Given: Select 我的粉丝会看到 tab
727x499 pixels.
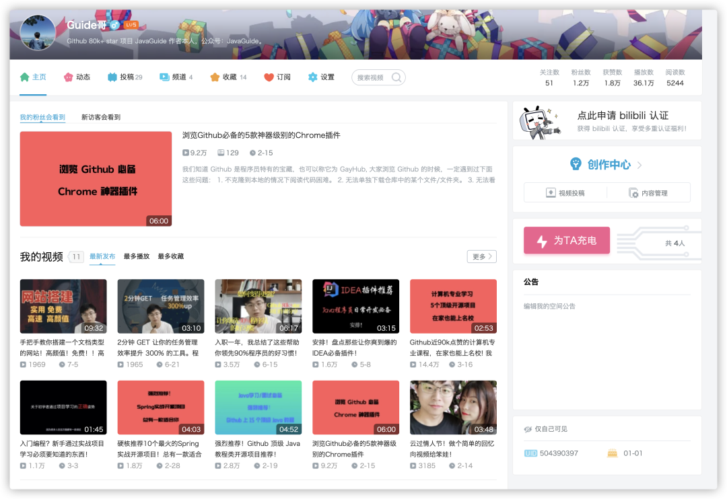Looking at the screenshot, I should [42, 117].
